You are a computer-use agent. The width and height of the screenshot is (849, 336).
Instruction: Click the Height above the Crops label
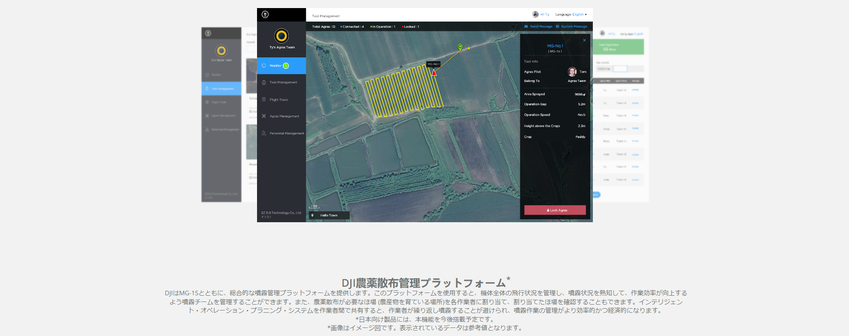tap(542, 126)
